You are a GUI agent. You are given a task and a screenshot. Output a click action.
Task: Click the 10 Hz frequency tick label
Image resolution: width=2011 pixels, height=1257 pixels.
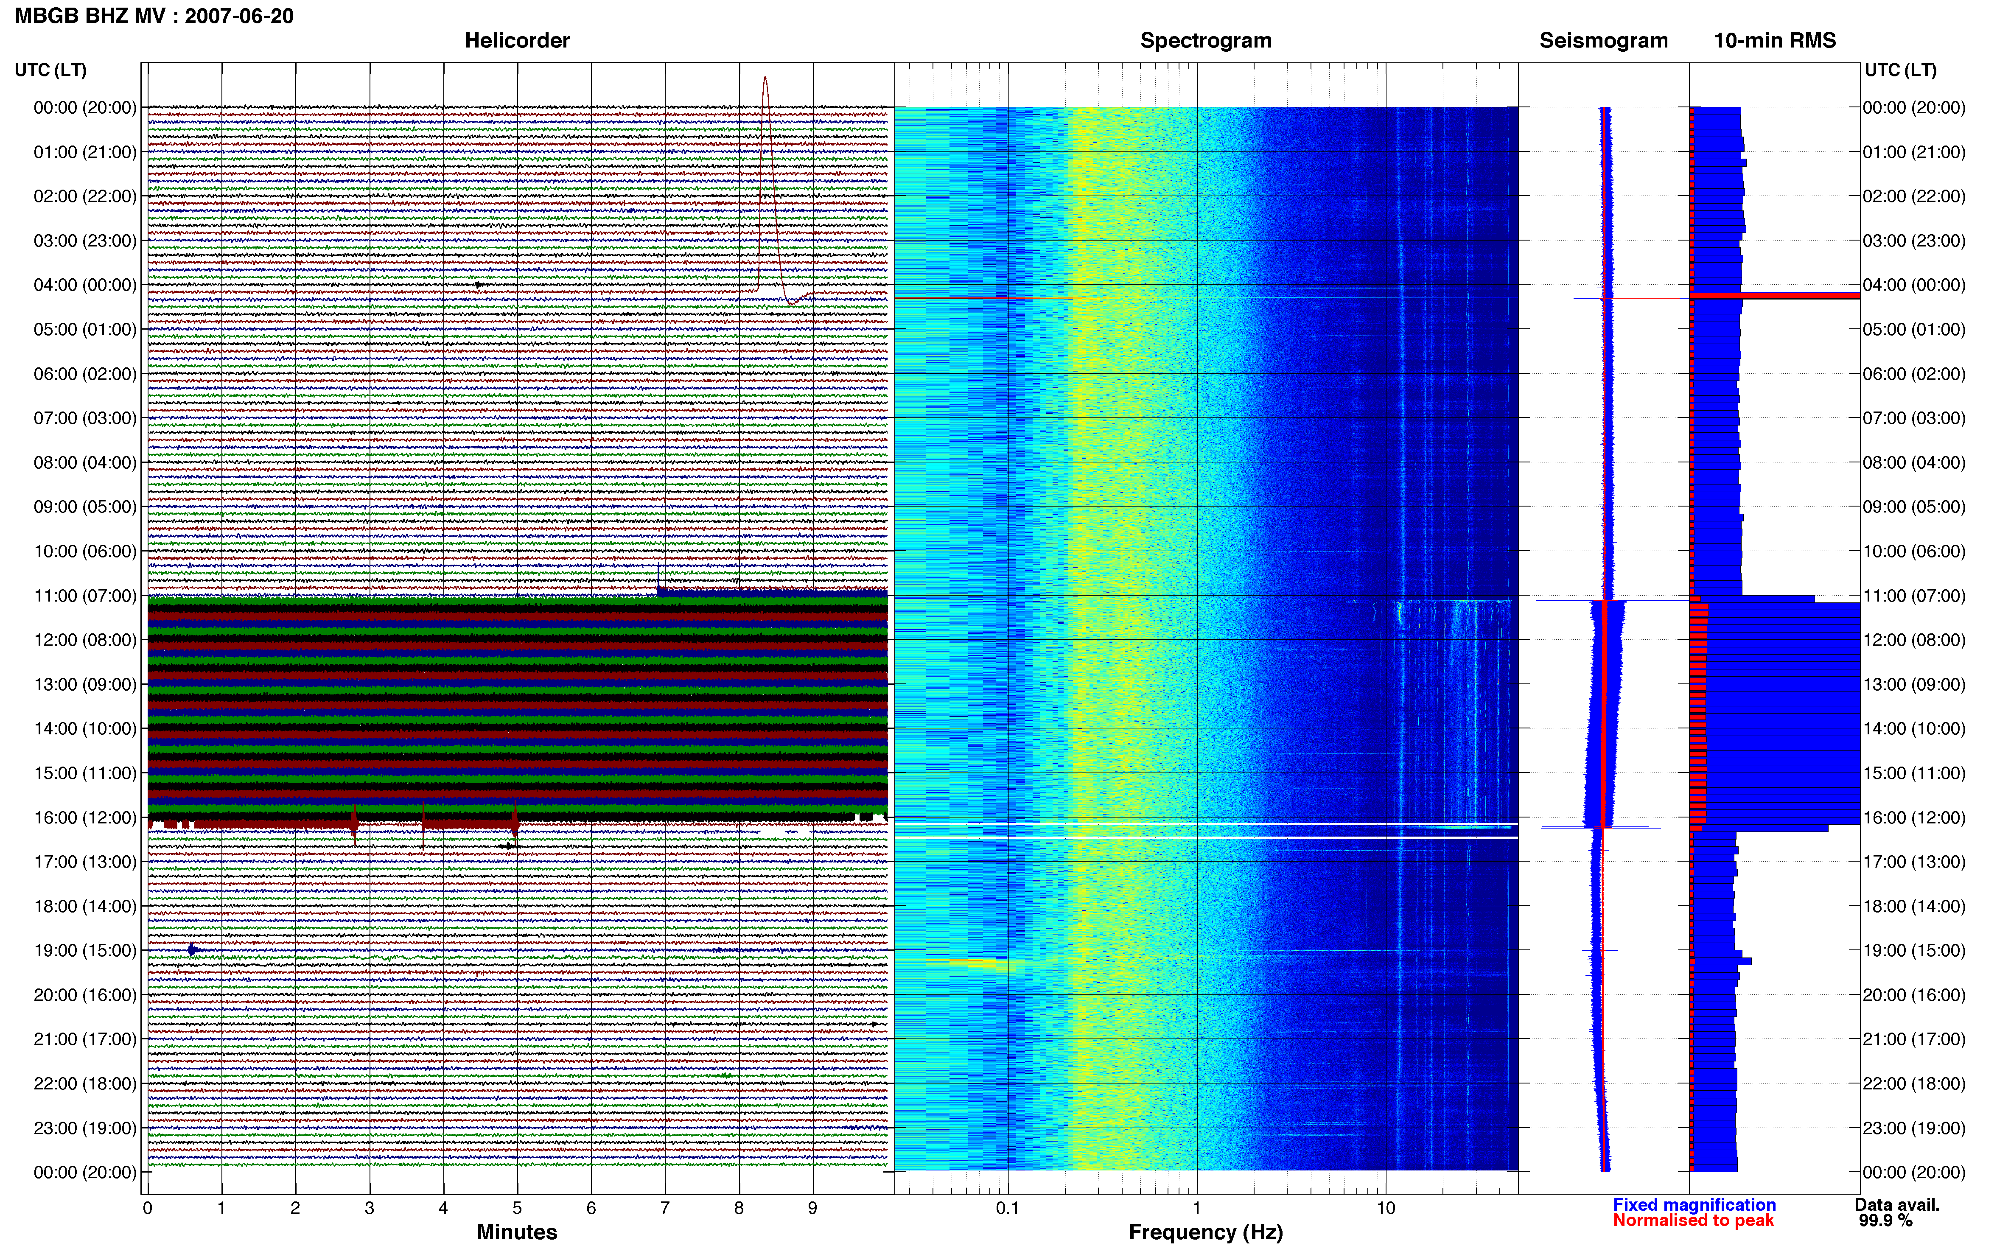coord(1386,1208)
